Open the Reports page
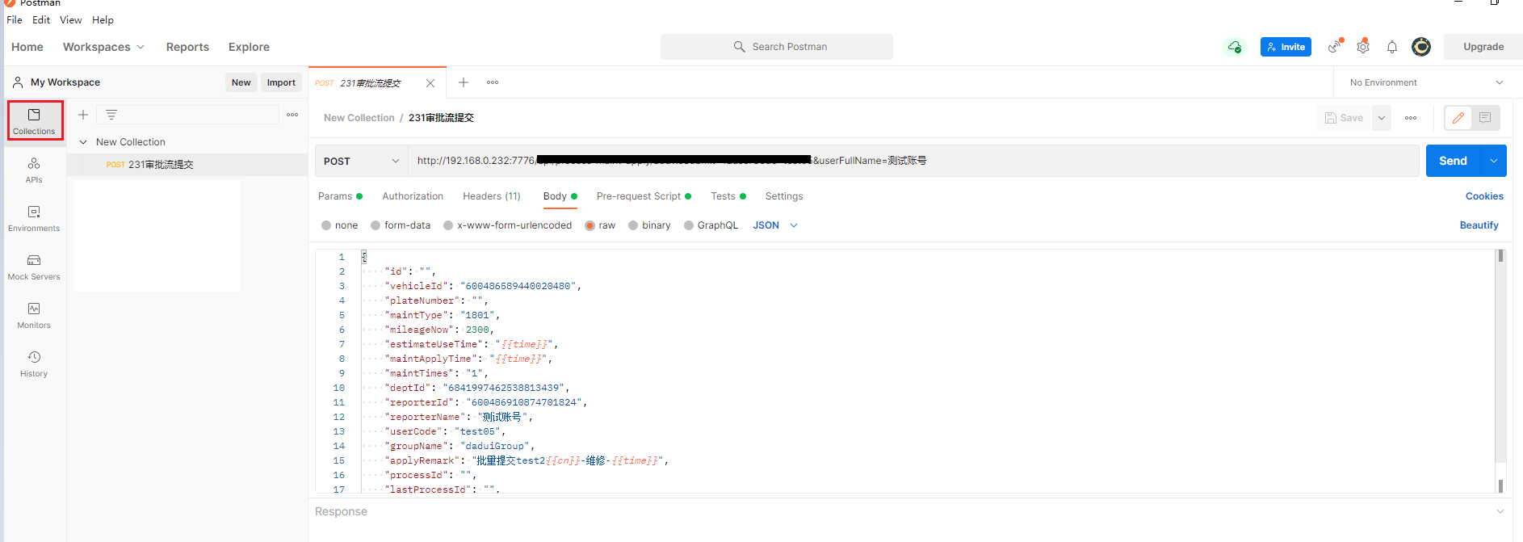 tap(187, 47)
